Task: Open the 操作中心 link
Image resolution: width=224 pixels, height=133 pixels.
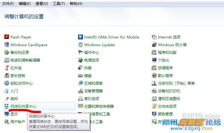Action: (x=92, y=53)
